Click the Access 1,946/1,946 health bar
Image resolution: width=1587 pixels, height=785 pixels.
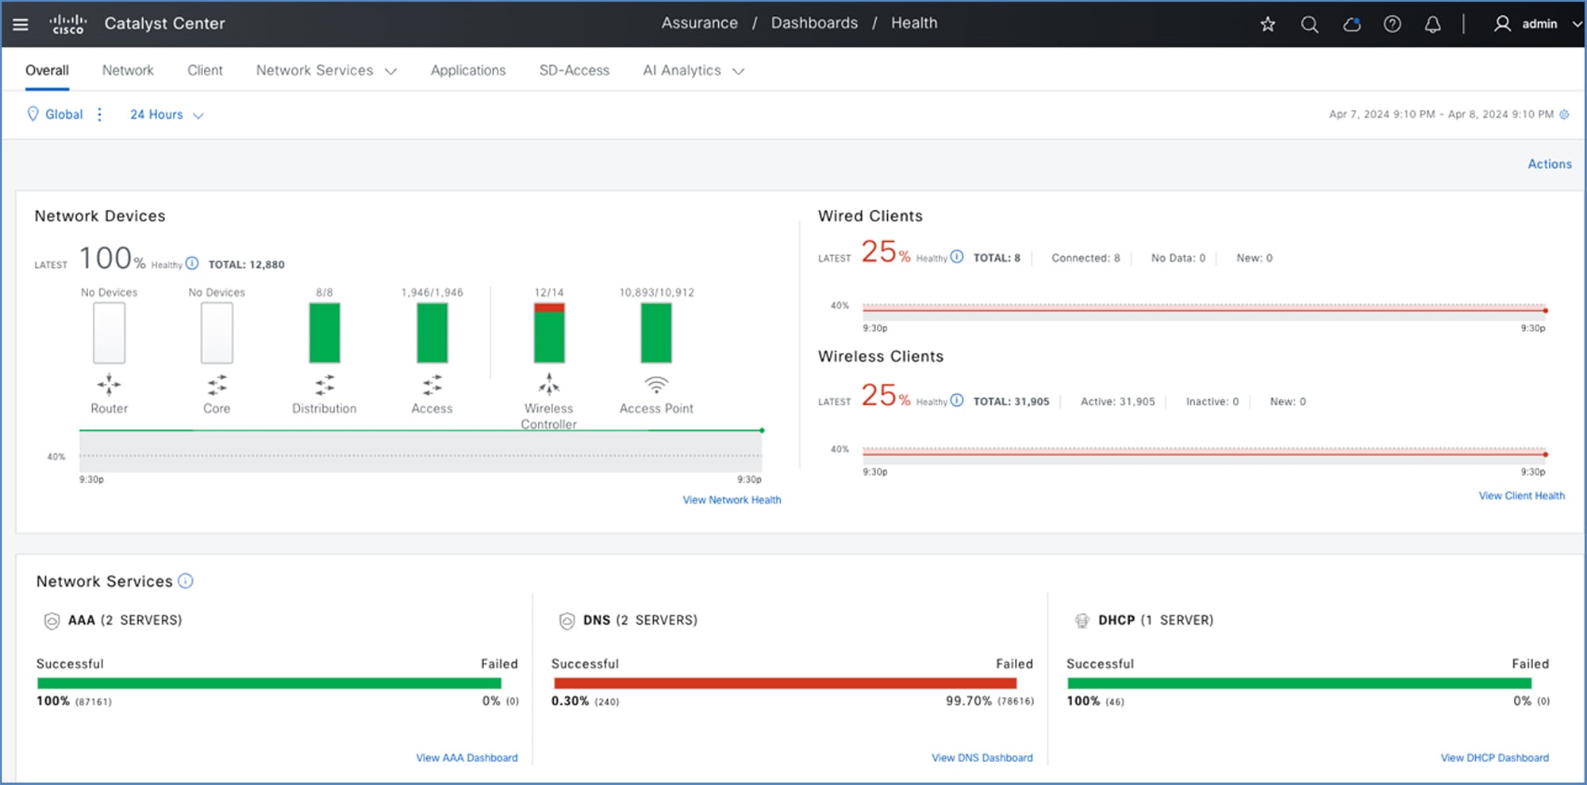[x=432, y=333]
